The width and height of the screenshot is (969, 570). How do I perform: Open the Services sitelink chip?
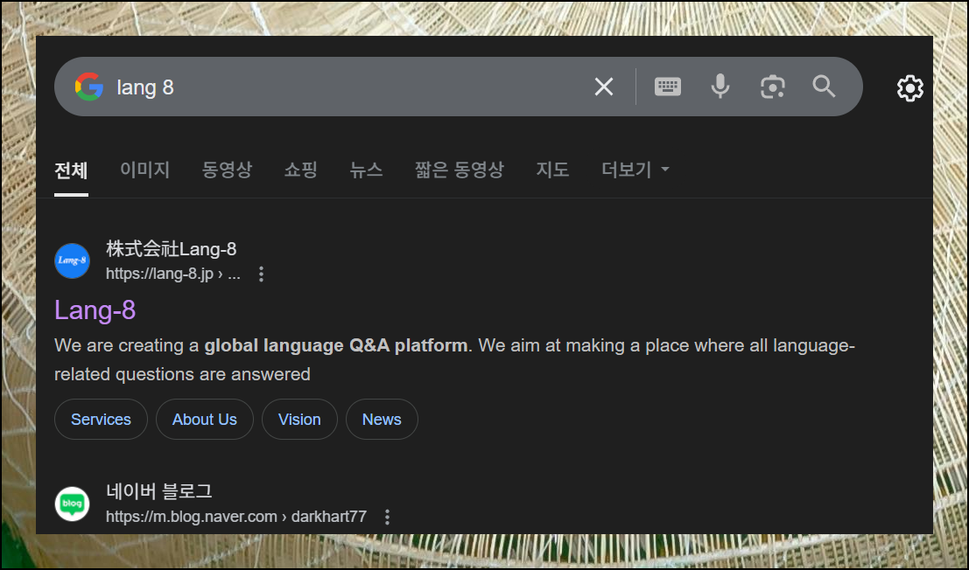[101, 420]
